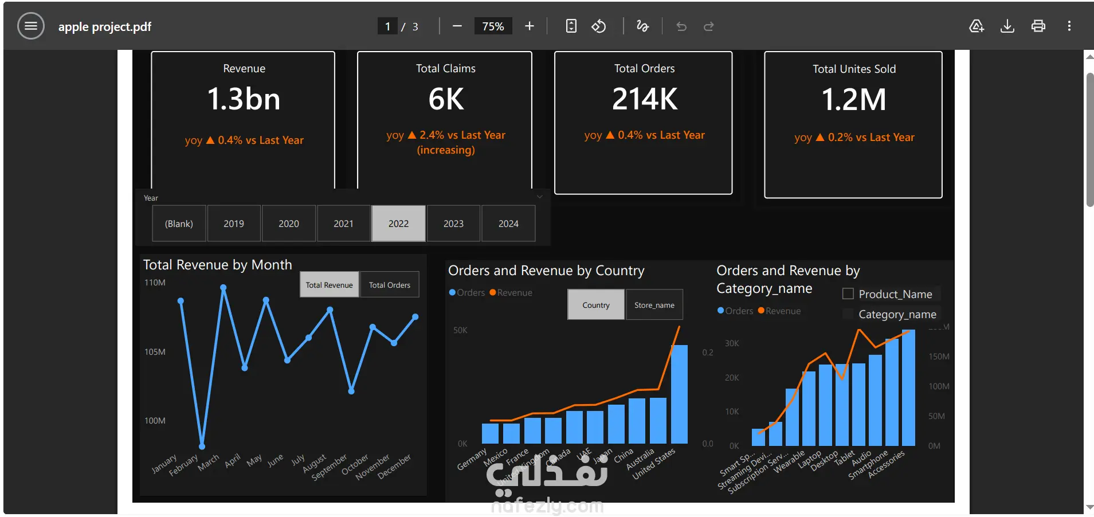Click orange Revenue legend dot in Country chart
The image size is (1094, 517).
coord(492,292)
